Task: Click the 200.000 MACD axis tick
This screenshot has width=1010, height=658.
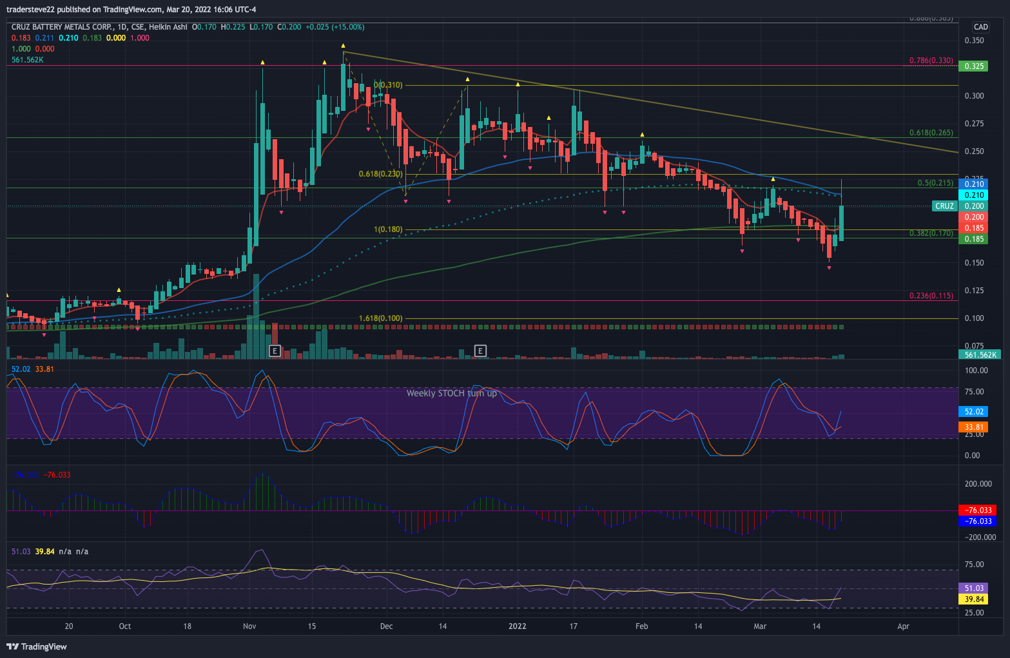Action: (x=978, y=484)
